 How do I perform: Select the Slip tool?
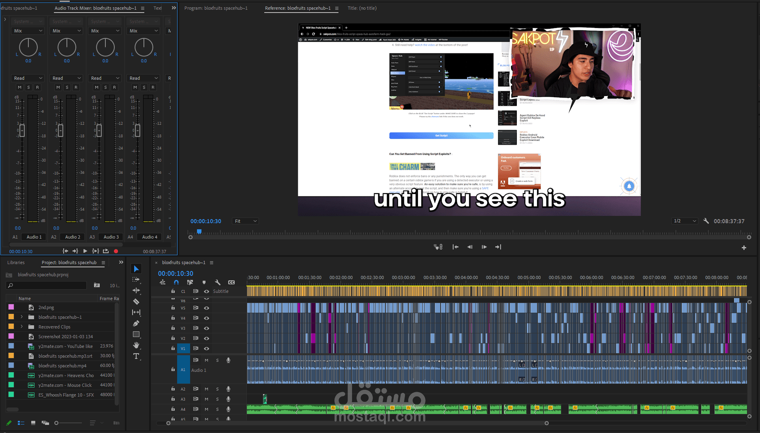[x=136, y=312]
